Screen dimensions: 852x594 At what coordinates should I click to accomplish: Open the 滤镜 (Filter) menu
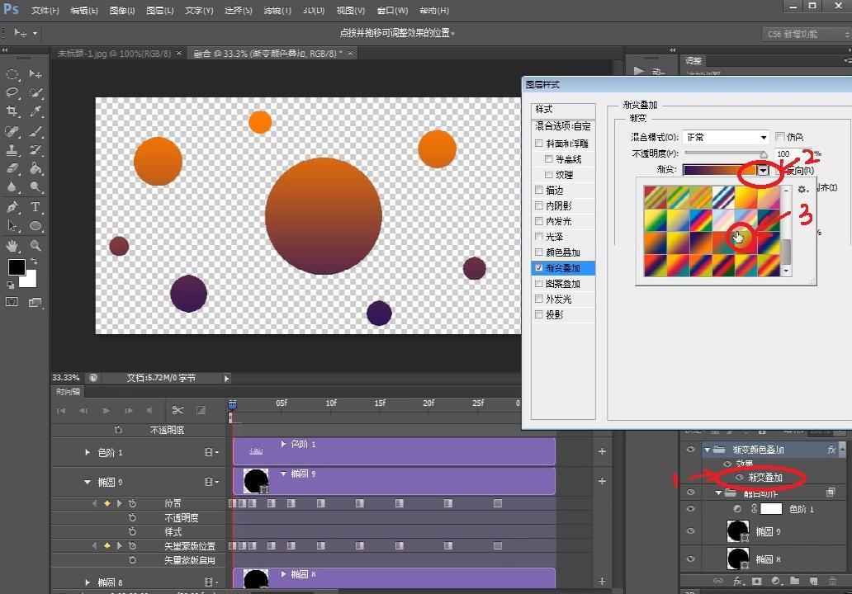click(276, 11)
